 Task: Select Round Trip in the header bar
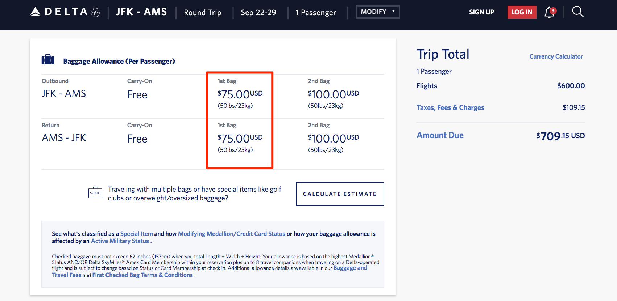point(202,13)
